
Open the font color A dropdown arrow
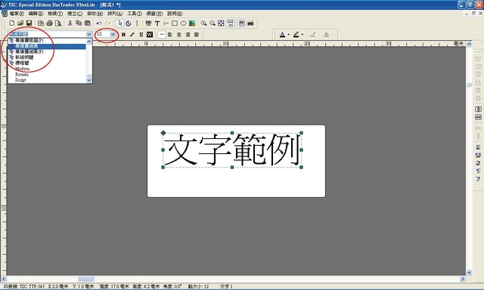[x=289, y=35]
